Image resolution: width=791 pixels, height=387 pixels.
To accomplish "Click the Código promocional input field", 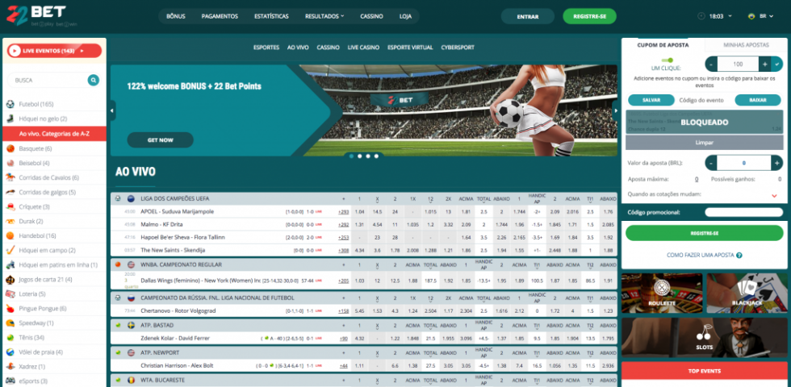I will click(744, 212).
